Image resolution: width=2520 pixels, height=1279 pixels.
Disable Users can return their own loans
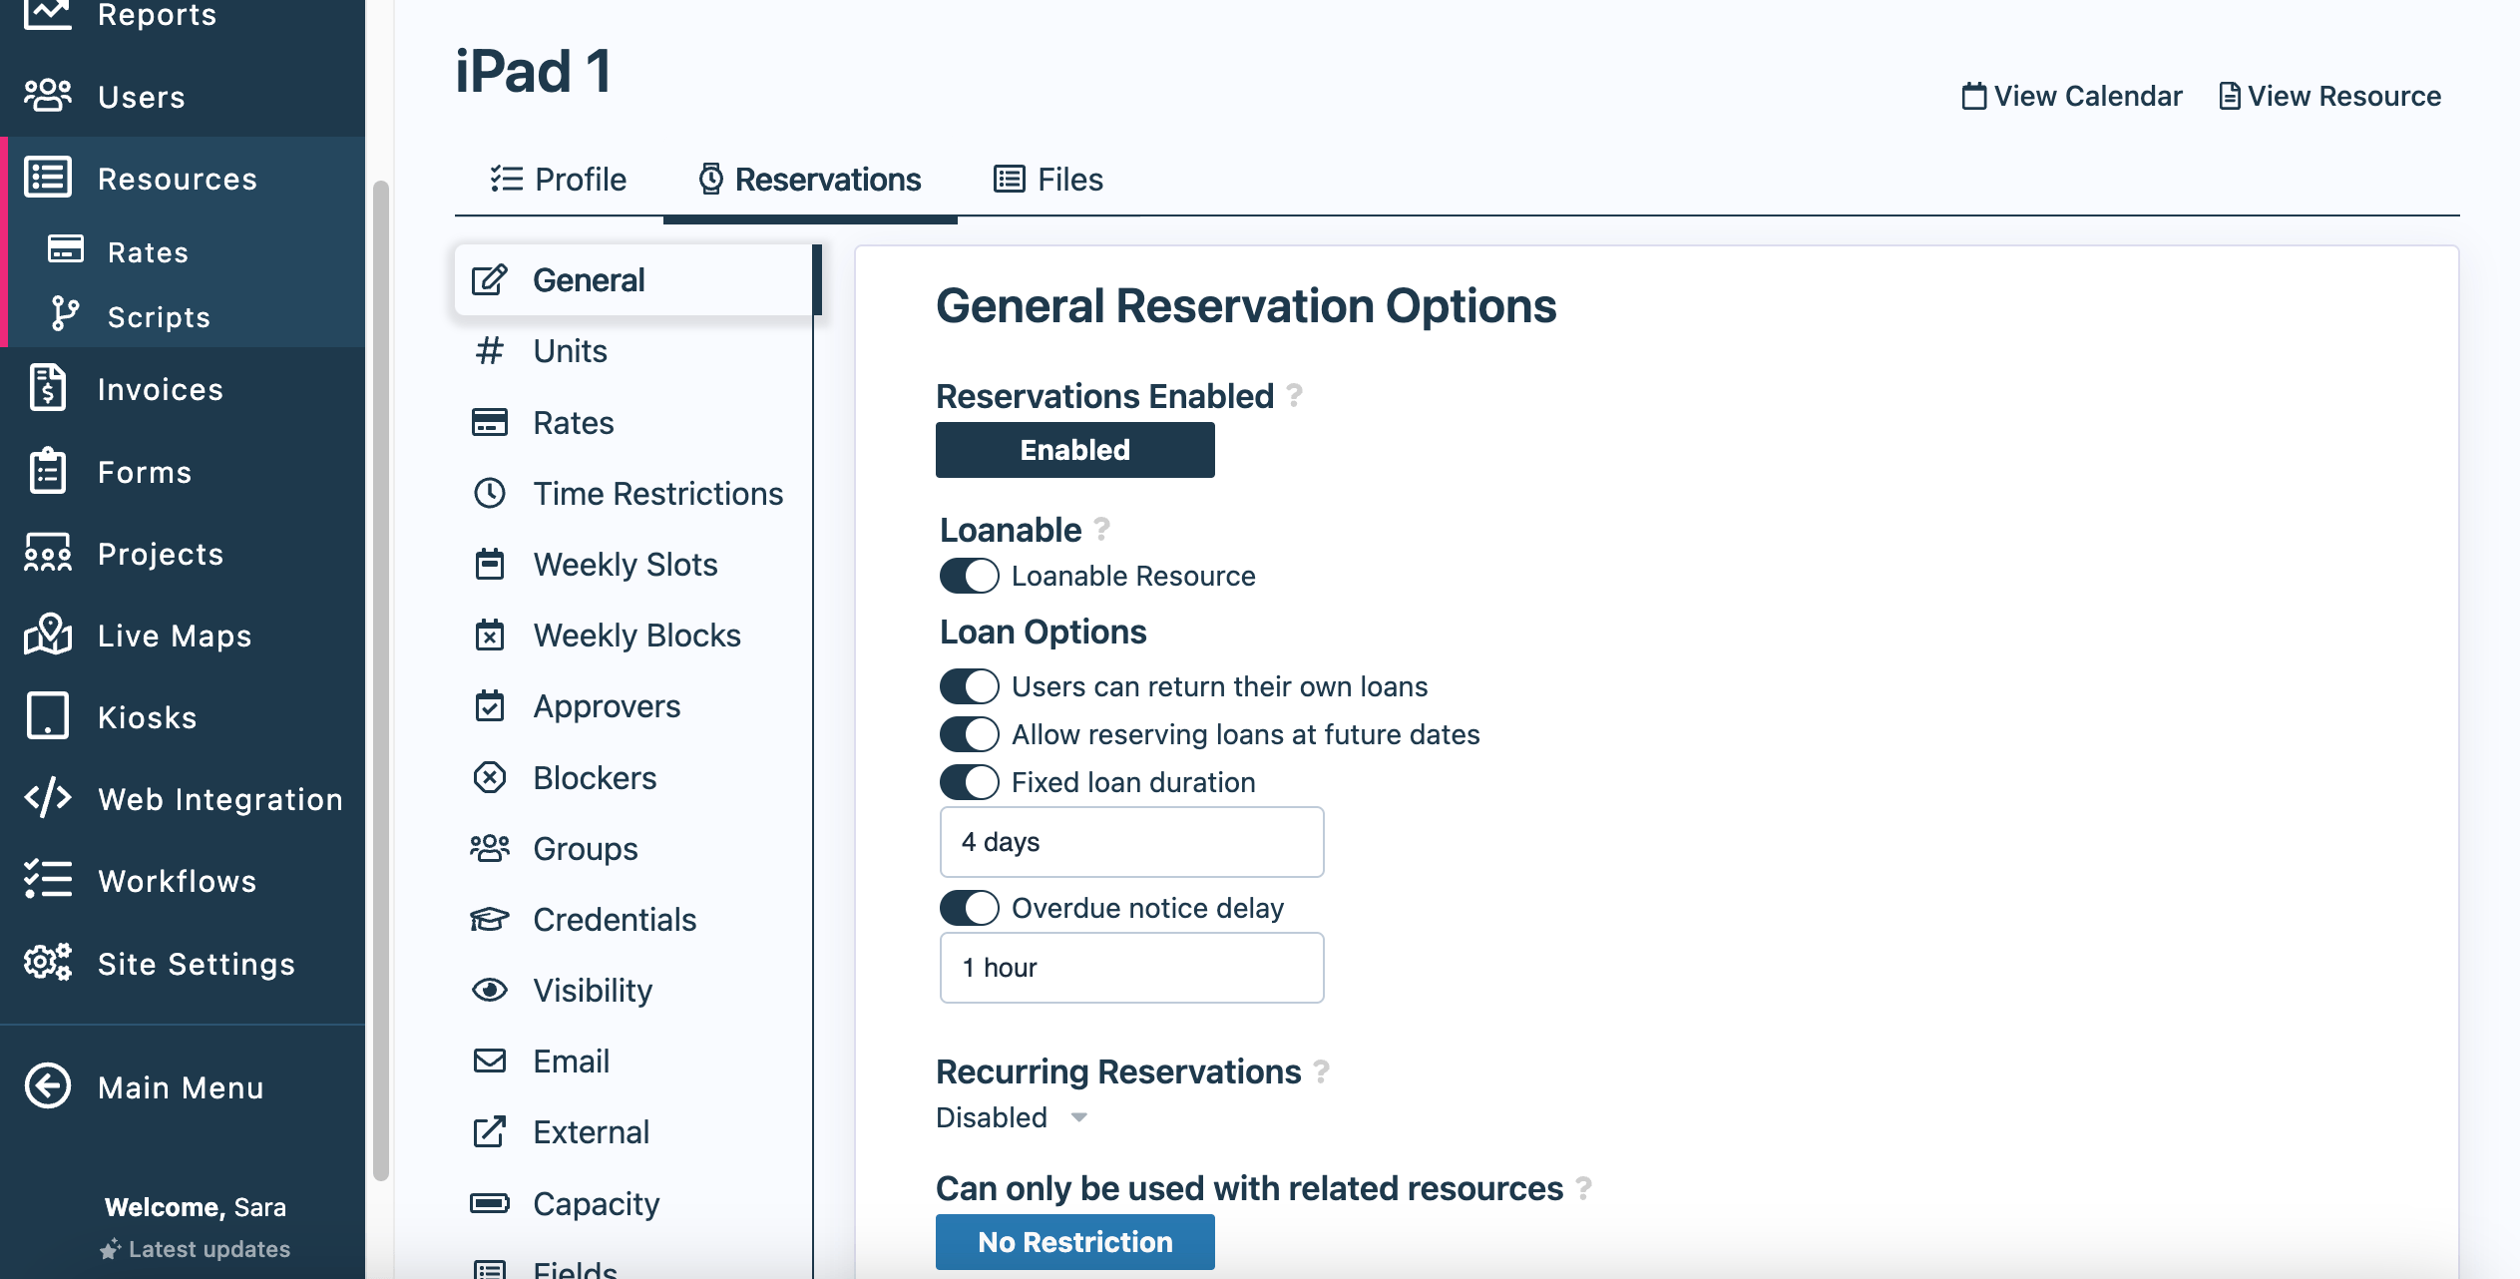pyautogui.click(x=969, y=686)
